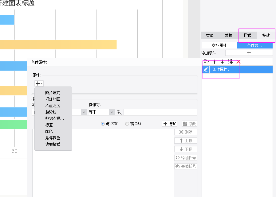Click the 删除 button
This screenshot has width=276, height=197.
pyautogui.click(x=186, y=132)
